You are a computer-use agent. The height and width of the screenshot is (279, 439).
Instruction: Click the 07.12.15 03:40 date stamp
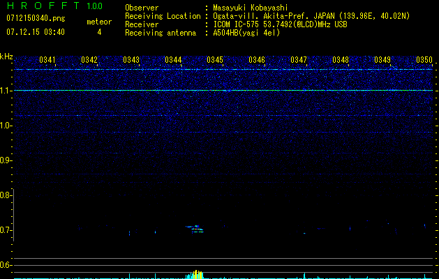tap(35, 32)
